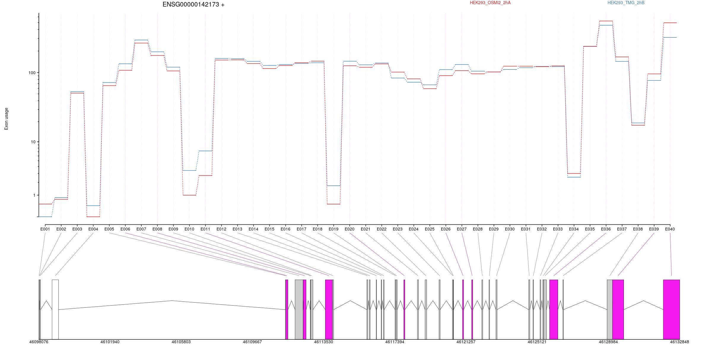This screenshot has width=712, height=356.
Task: Click exon label E030
Action: (x=510, y=229)
